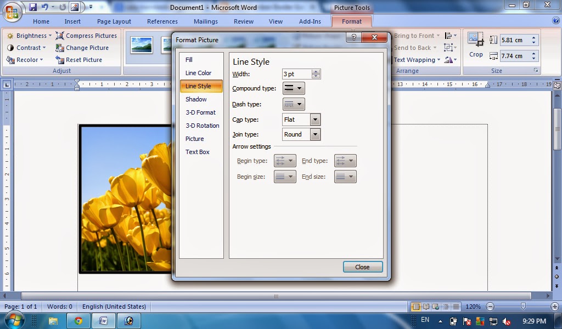Click the zoom out button on status bar
The width and height of the screenshot is (562, 329).
coord(490,307)
